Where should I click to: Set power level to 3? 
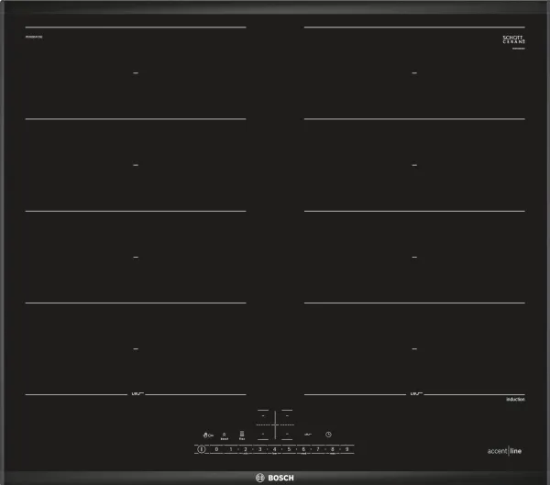[260, 449]
